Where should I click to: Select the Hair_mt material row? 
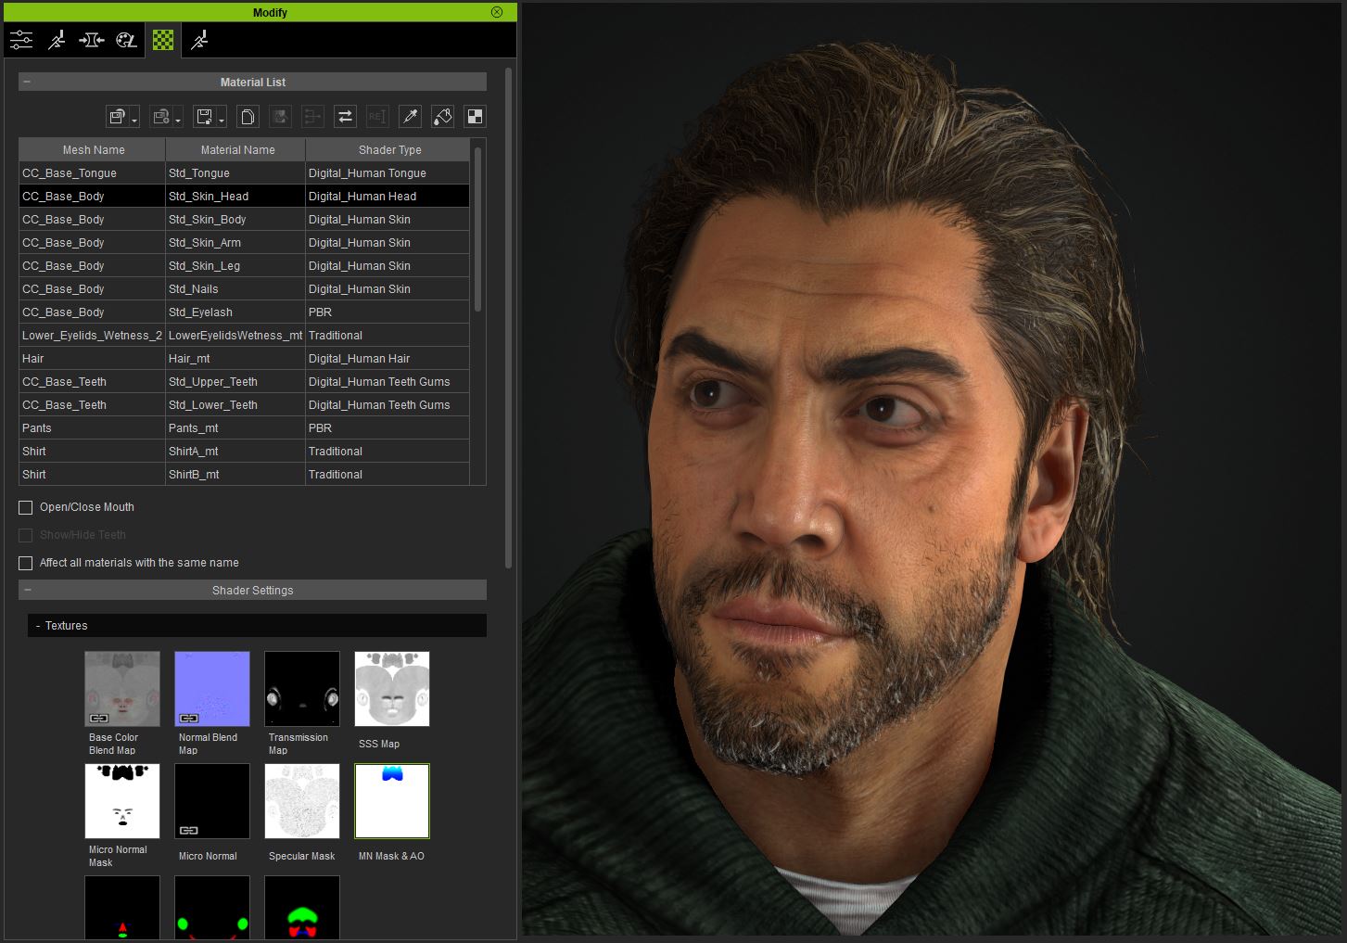pyautogui.click(x=236, y=359)
